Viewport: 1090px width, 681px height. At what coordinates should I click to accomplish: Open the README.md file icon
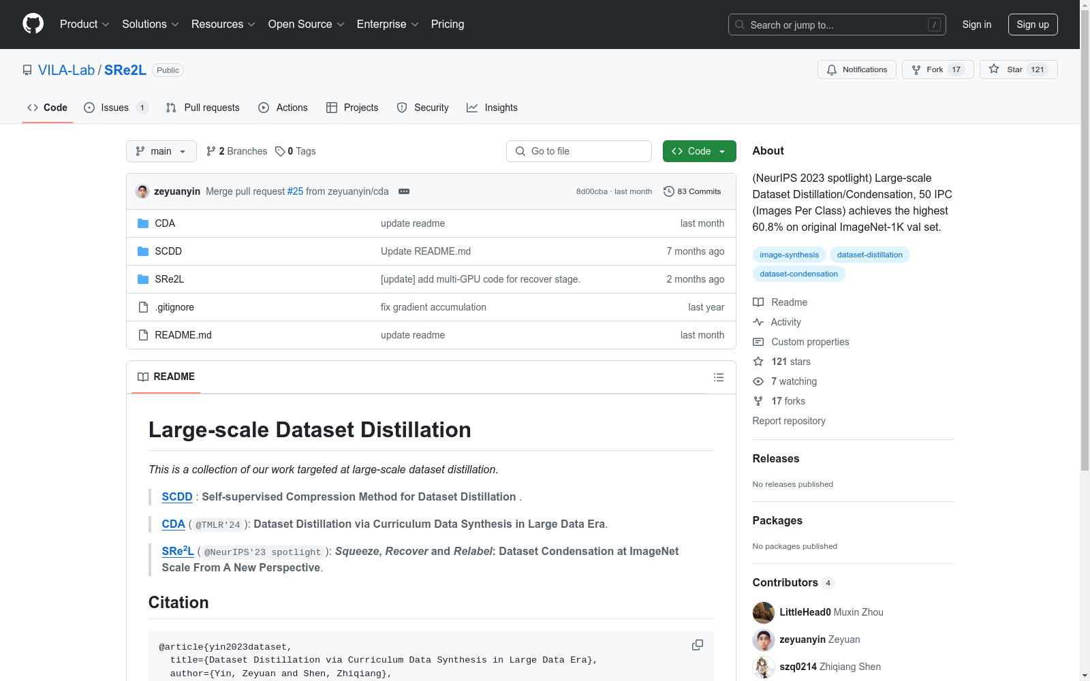tap(143, 335)
